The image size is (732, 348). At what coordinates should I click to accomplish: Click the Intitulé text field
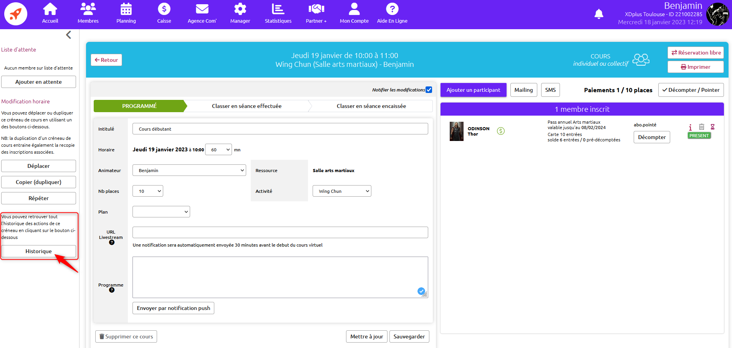click(280, 129)
